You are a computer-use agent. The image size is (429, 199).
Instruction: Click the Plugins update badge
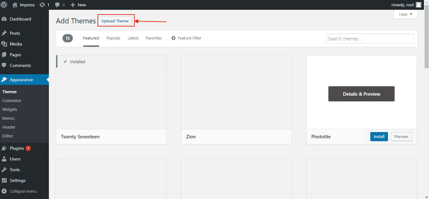28,148
